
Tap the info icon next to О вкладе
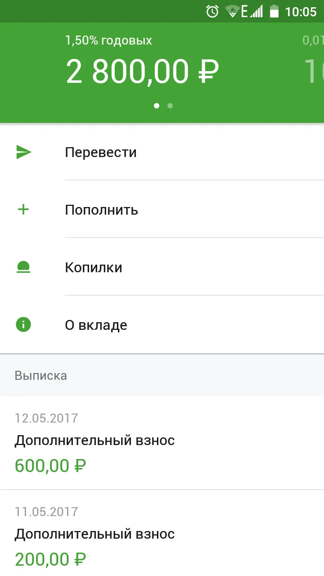pos(23,324)
